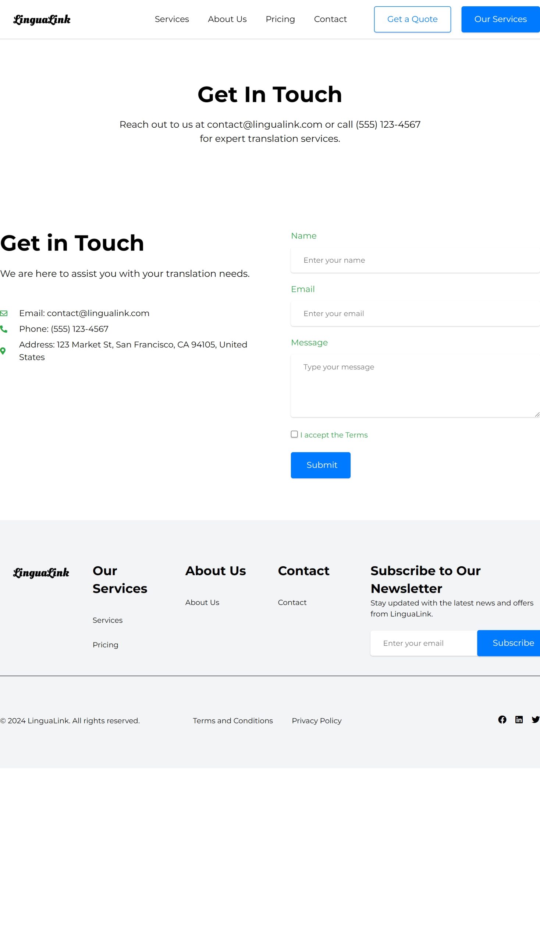Click the Name field label
Viewport: 540px width, 942px height.
click(x=304, y=236)
